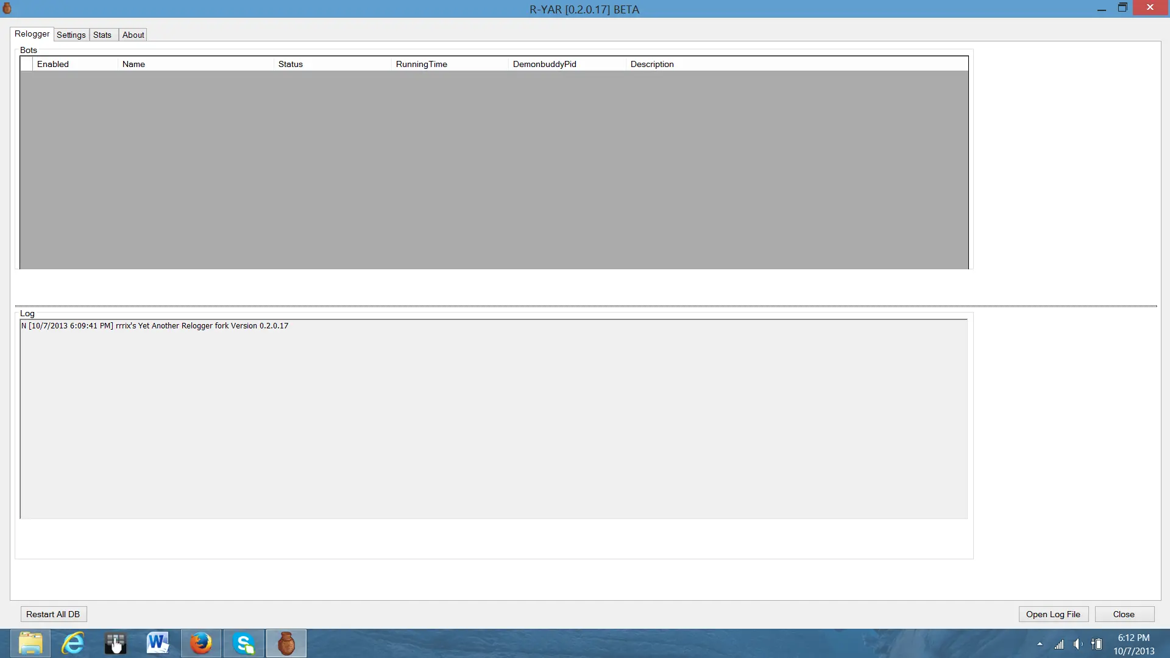
Task: Sort bots by DemonbuddyPid column header
Action: [567, 64]
